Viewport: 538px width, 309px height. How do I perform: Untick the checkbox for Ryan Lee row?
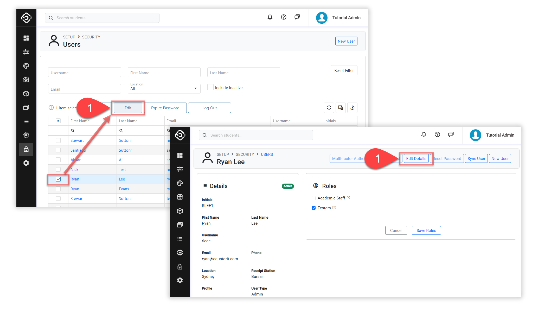click(58, 179)
